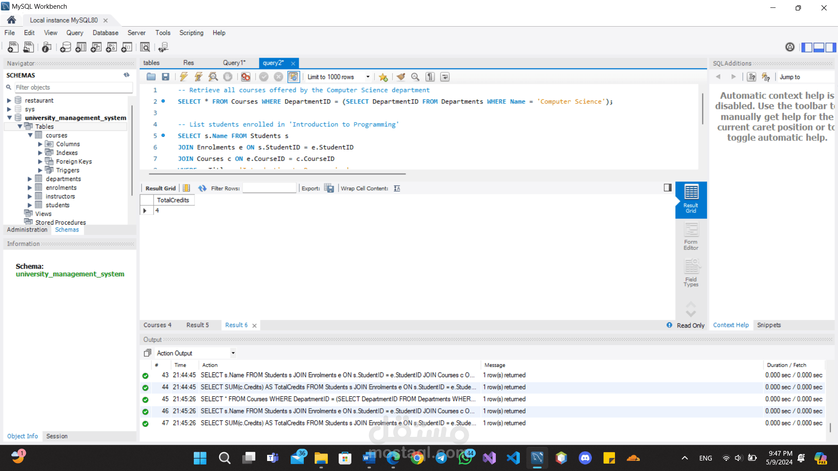Toggle invisible characters display (pilcrow icon)
838x471 pixels.
(430, 77)
